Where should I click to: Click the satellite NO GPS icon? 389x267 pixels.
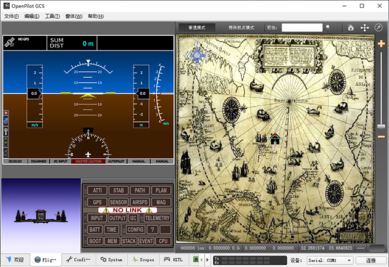coord(10,43)
